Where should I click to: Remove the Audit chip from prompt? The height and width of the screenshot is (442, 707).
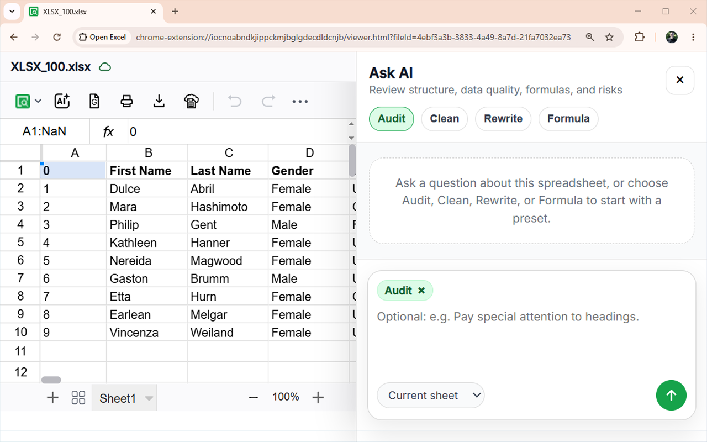tap(421, 291)
